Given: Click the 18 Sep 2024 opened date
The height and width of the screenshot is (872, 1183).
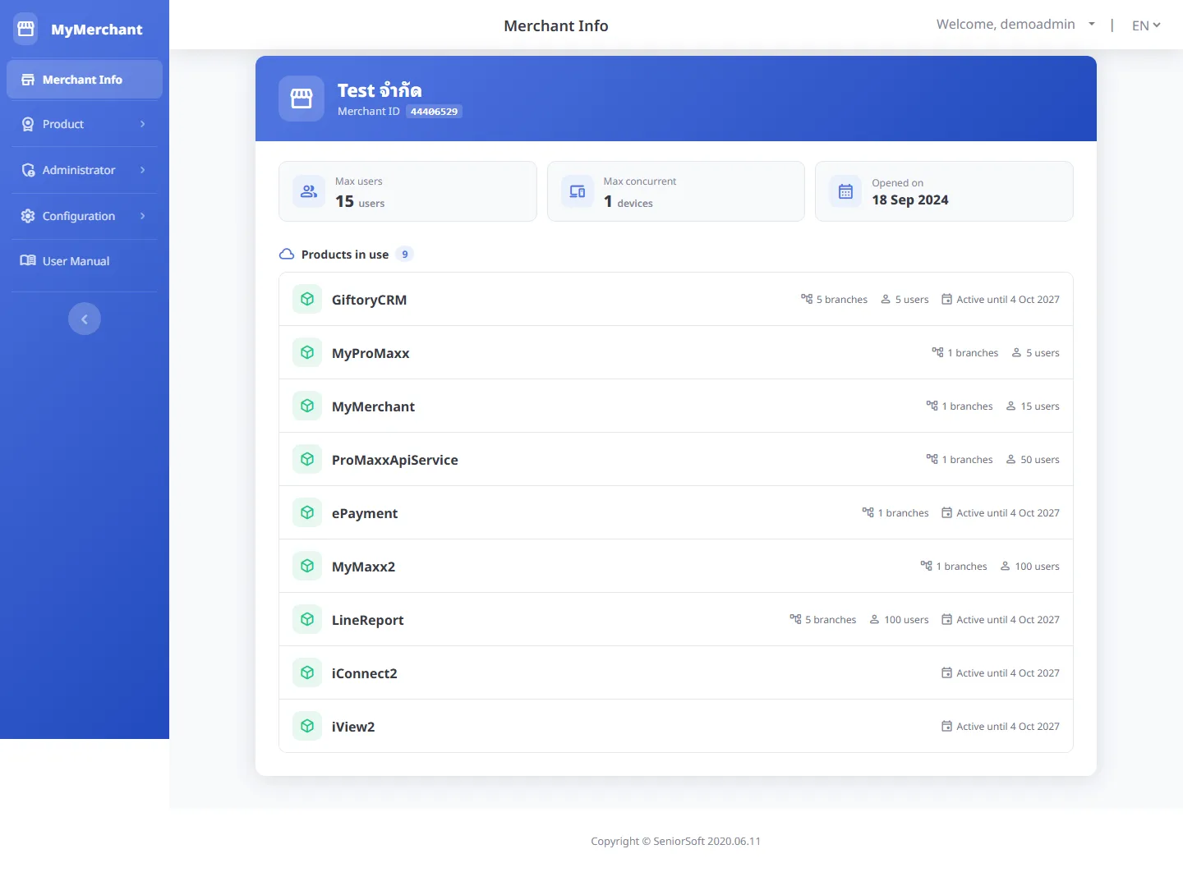Looking at the screenshot, I should click(910, 200).
